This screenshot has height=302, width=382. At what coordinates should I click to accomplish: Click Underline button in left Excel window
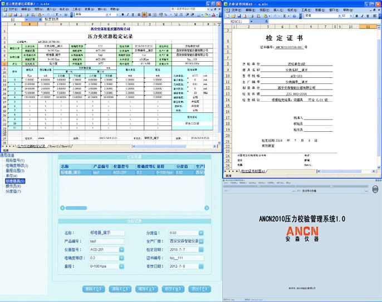click(133, 15)
